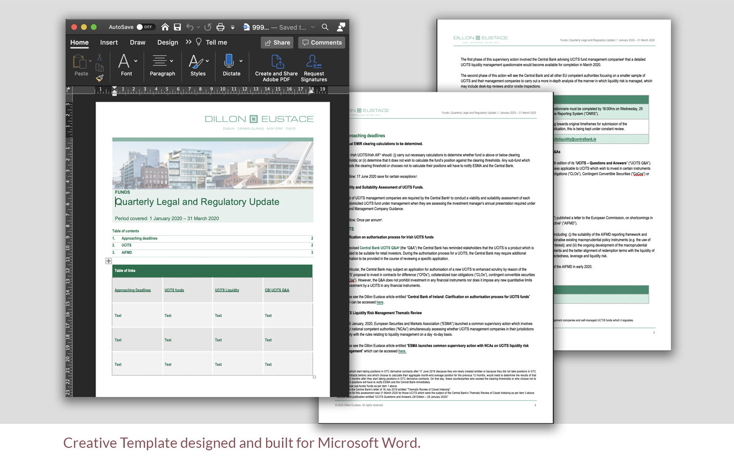Click the Tell me lightbulb icon
734x462 pixels.
tap(199, 42)
